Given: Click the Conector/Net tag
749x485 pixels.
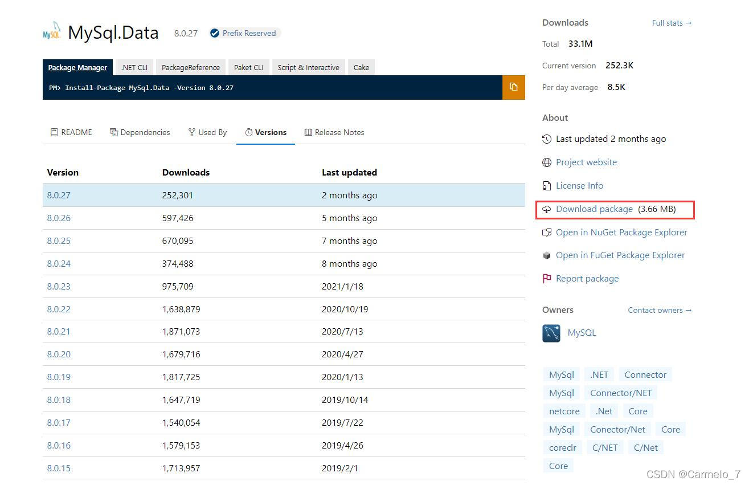Looking at the screenshot, I should pos(618,429).
